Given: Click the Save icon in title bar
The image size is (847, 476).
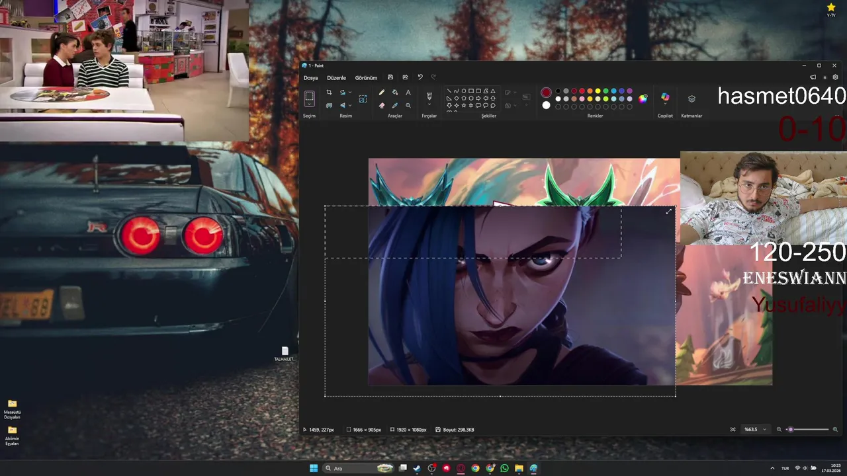Looking at the screenshot, I should [x=390, y=77].
